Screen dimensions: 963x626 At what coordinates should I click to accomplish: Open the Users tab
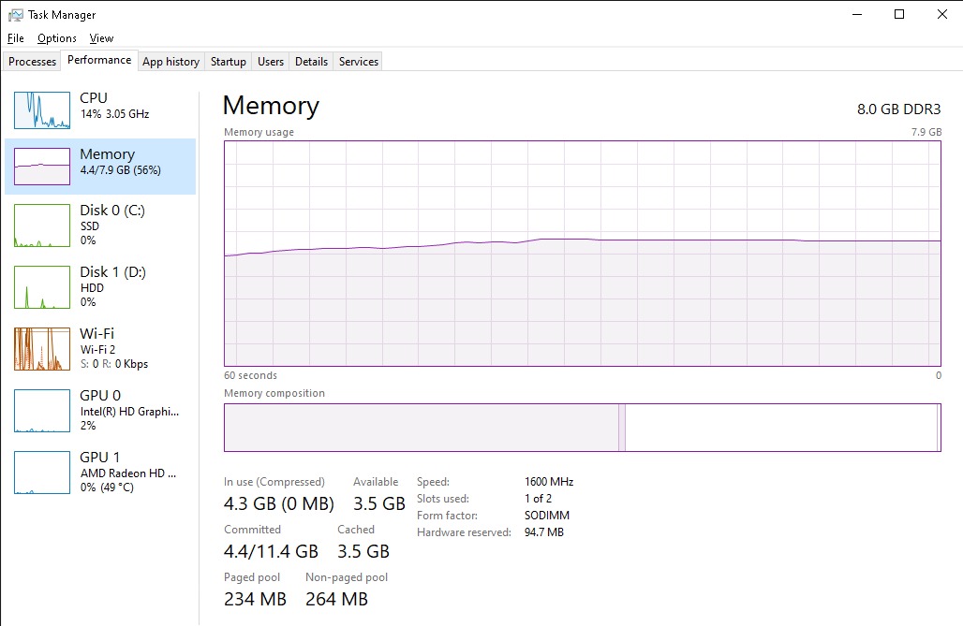271,62
